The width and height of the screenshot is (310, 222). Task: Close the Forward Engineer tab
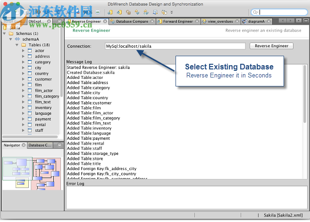pyautogui.click(x=197, y=21)
